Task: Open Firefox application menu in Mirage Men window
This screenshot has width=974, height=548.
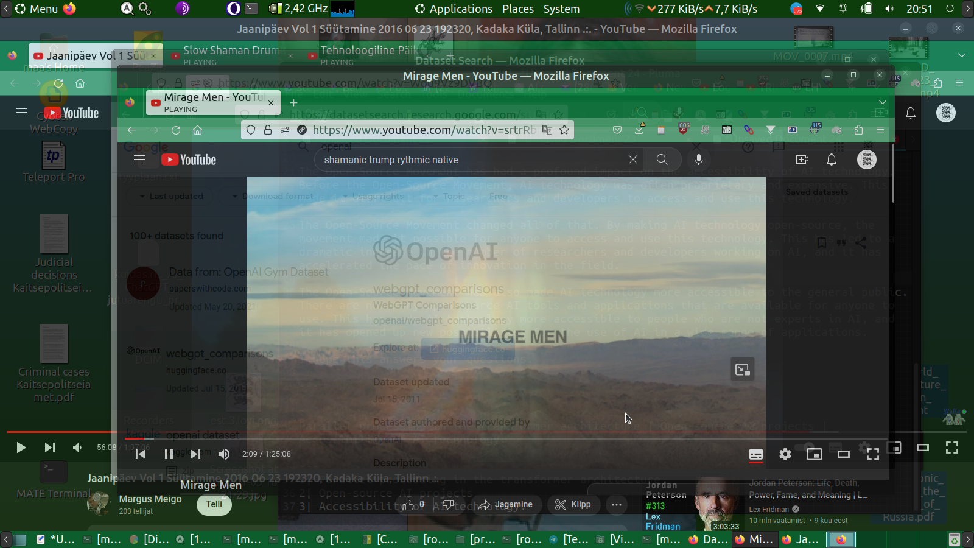Action: 880,130
